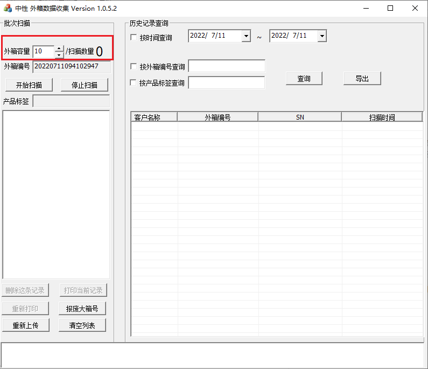Clear the list with 清空列表

[82, 325]
